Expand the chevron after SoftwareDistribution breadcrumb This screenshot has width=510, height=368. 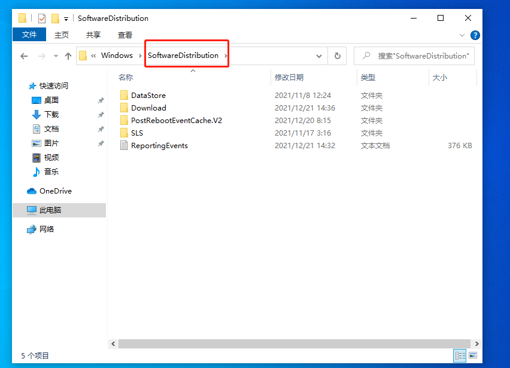click(226, 55)
